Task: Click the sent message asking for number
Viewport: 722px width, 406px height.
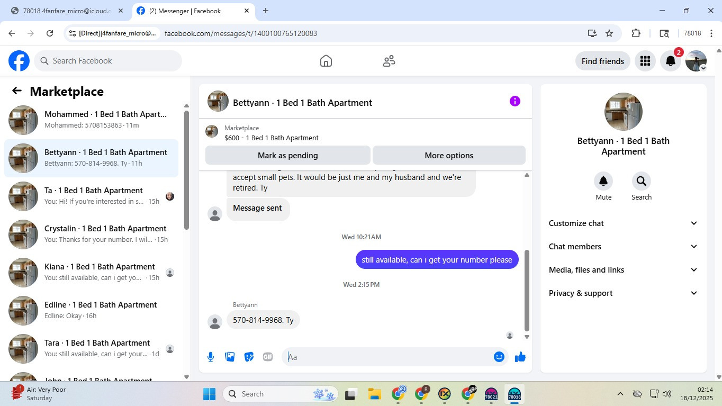Action: 437,259
